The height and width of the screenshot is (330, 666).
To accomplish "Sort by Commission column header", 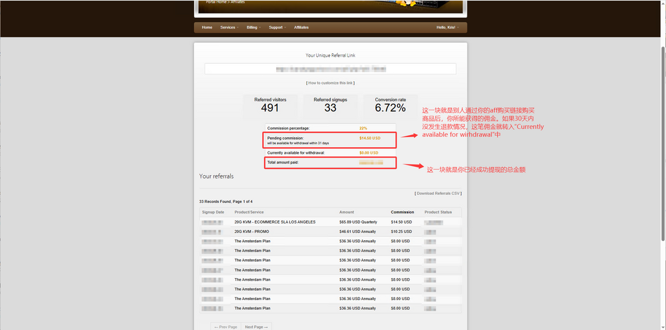I will click(x=402, y=212).
